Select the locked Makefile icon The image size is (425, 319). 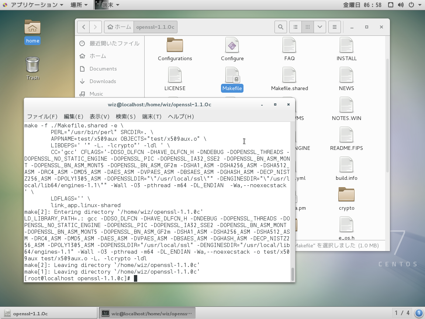pos(232,75)
